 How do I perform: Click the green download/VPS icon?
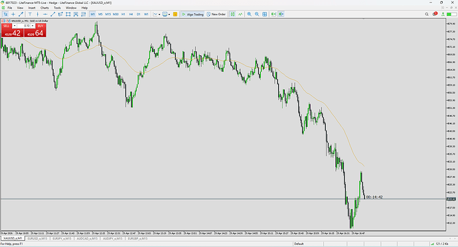pyautogui.click(x=443, y=14)
